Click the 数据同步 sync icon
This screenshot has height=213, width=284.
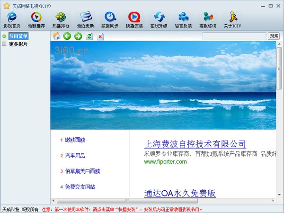(110, 19)
